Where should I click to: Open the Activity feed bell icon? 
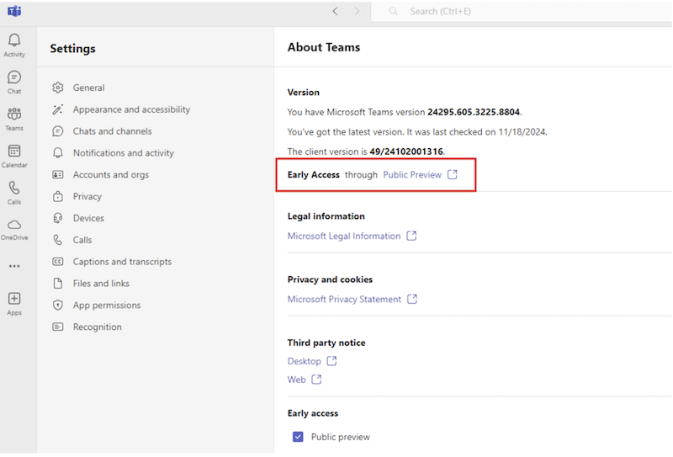pos(14,42)
